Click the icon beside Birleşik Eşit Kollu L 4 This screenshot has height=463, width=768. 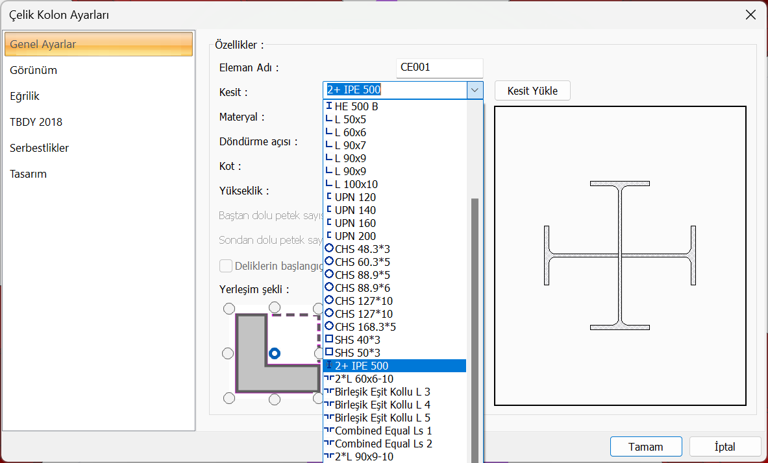point(329,405)
